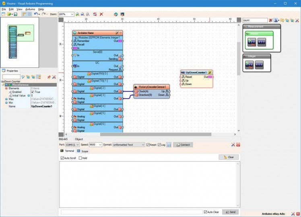The height and width of the screenshot is (217, 301).
Task: Click the pin icon in Properties panel
Action: pyautogui.click(x=49, y=77)
